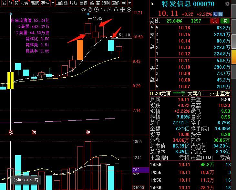Start chart replay with the play icon

click(97, 9)
